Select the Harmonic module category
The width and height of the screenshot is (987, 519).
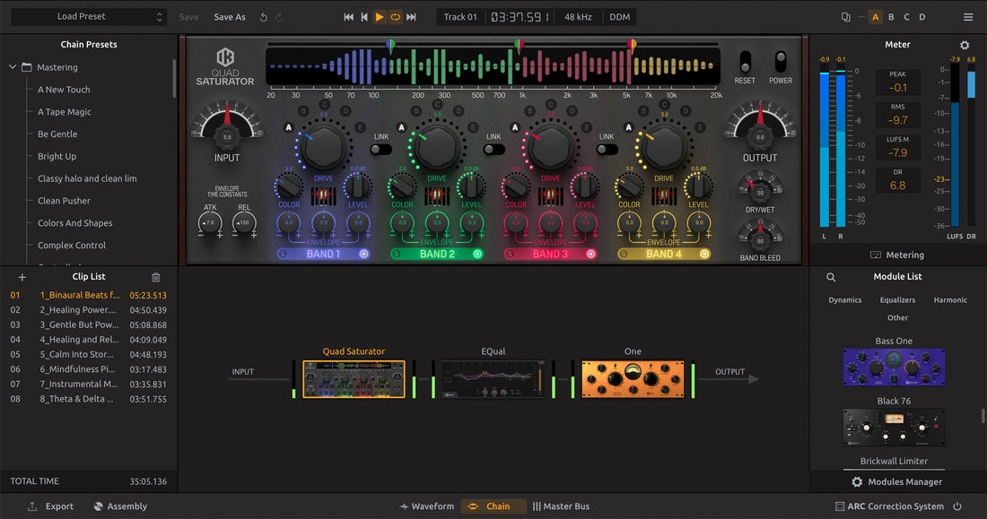(x=950, y=300)
